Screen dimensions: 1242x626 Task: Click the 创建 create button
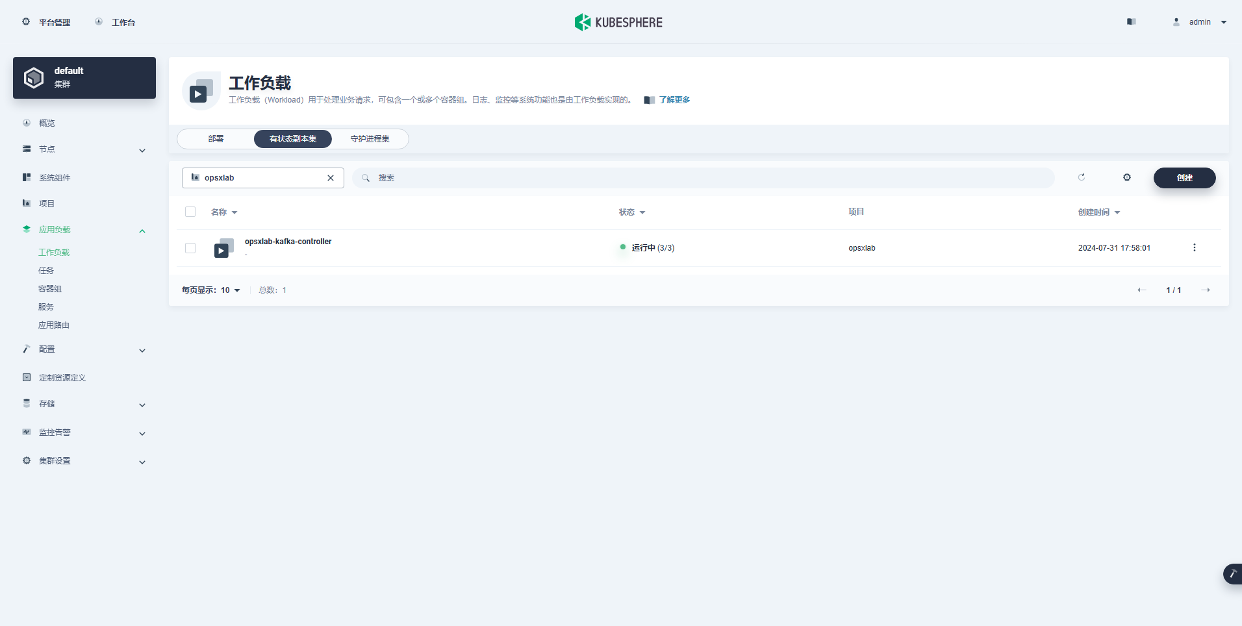point(1185,178)
